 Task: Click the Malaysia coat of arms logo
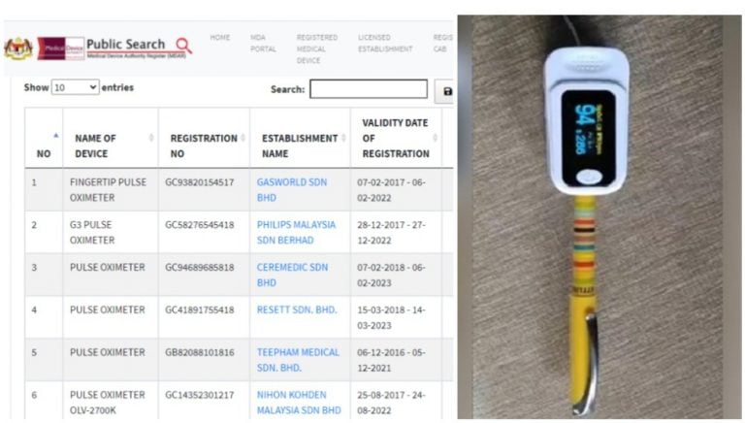coord(18,48)
